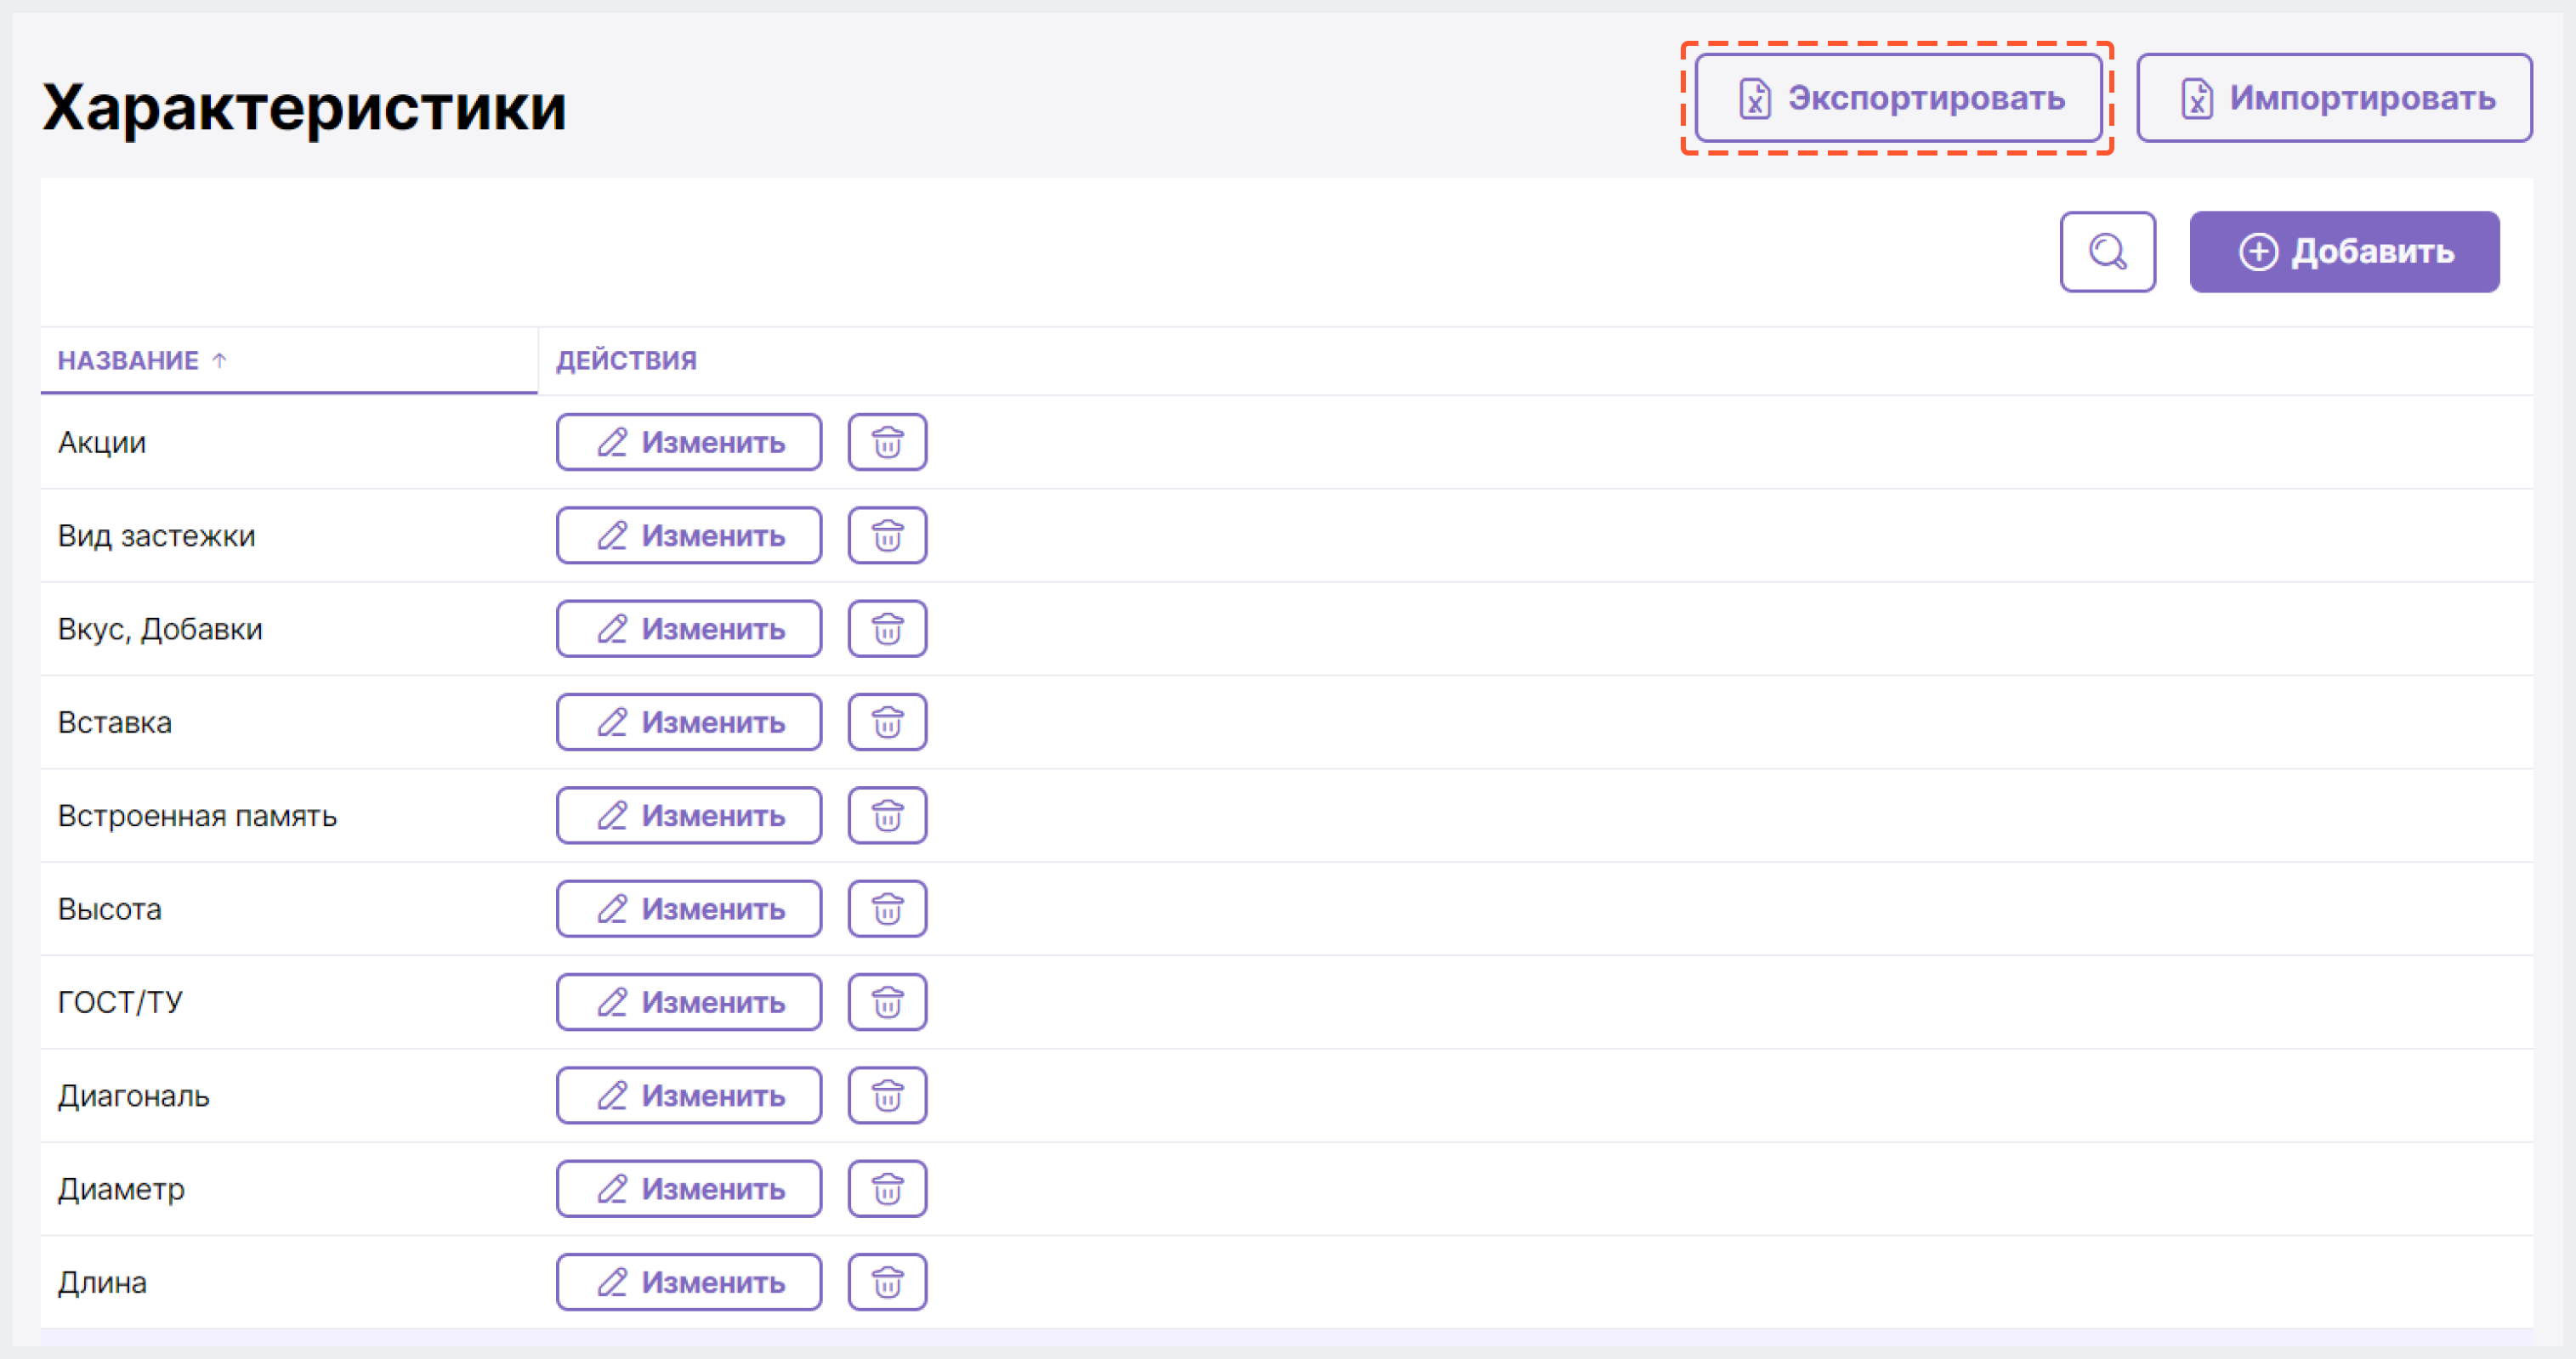The height and width of the screenshot is (1359, 2576).
Task: Delete Вкус, Добавки using trash icon
Action: (x=887, y=629)
